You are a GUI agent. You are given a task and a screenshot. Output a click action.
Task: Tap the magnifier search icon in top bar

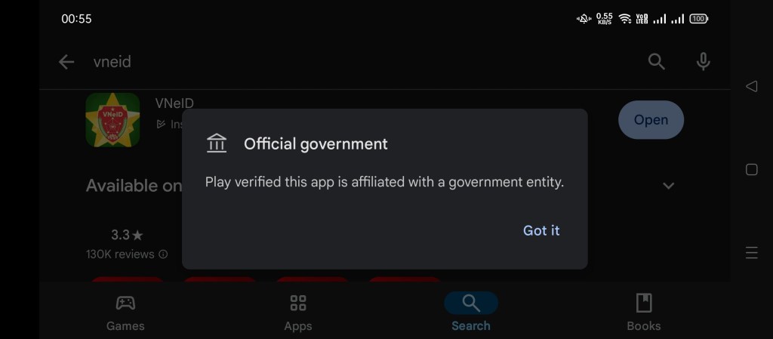tap(657, 62)
